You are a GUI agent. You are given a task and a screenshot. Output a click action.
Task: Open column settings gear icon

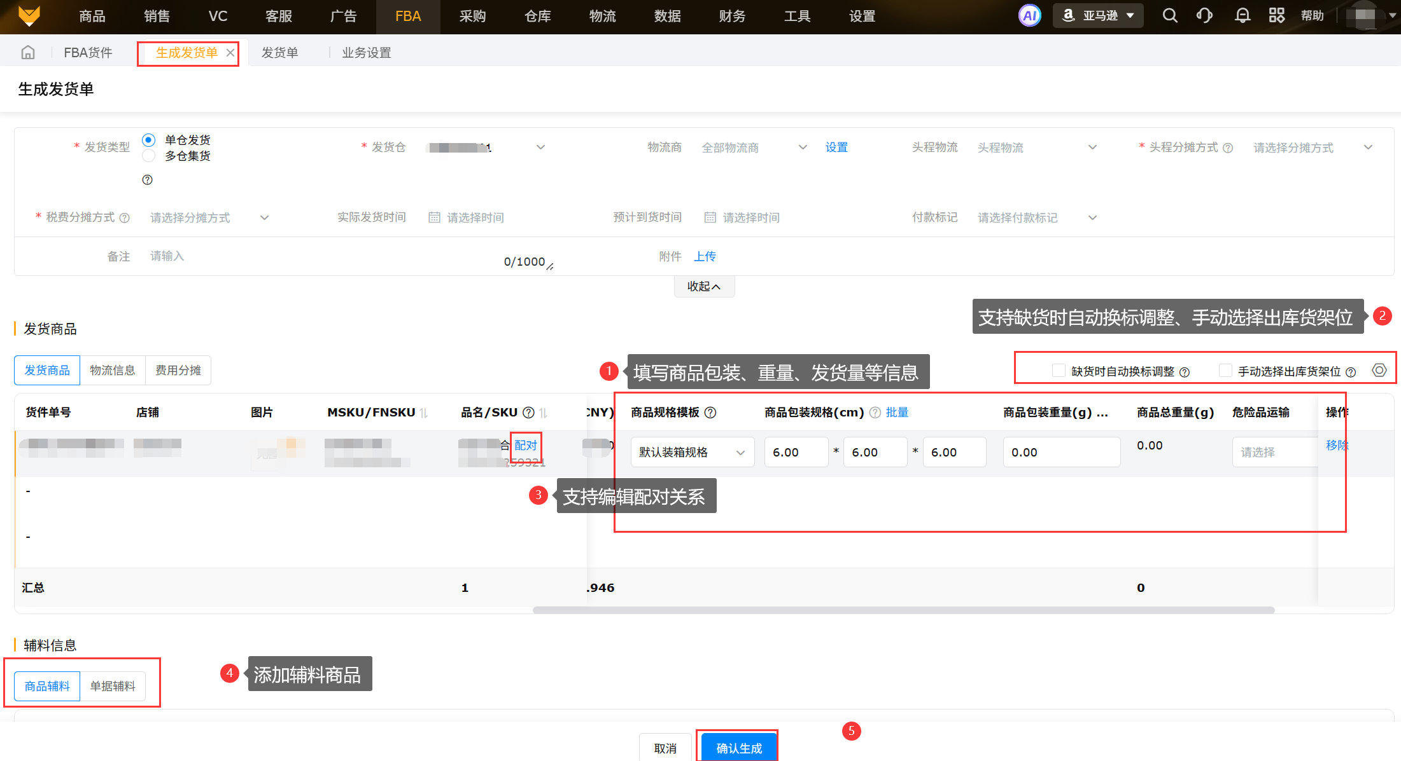pyautogui.click(x=1379, y=371)
